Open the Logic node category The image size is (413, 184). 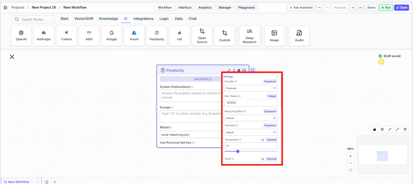pos(164,19)
